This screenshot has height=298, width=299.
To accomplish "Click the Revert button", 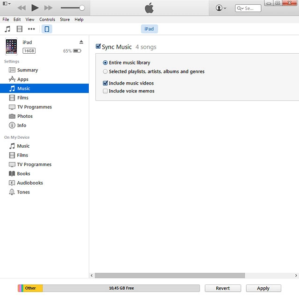I will [223, 288].
